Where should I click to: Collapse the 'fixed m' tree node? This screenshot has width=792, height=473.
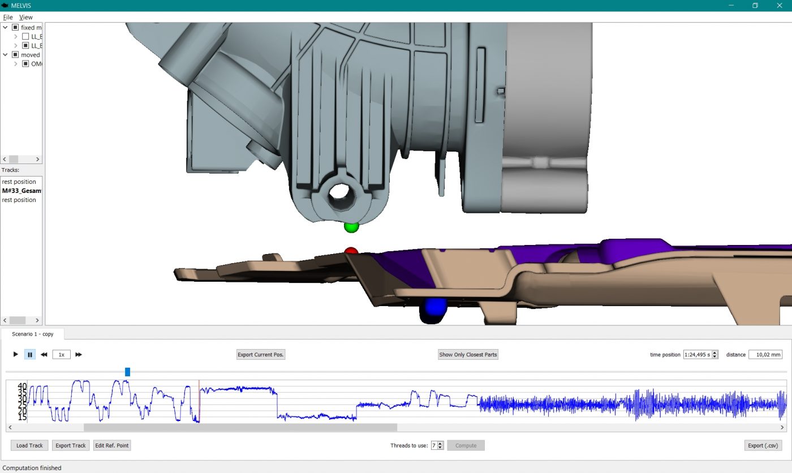[x=6, y=27]
